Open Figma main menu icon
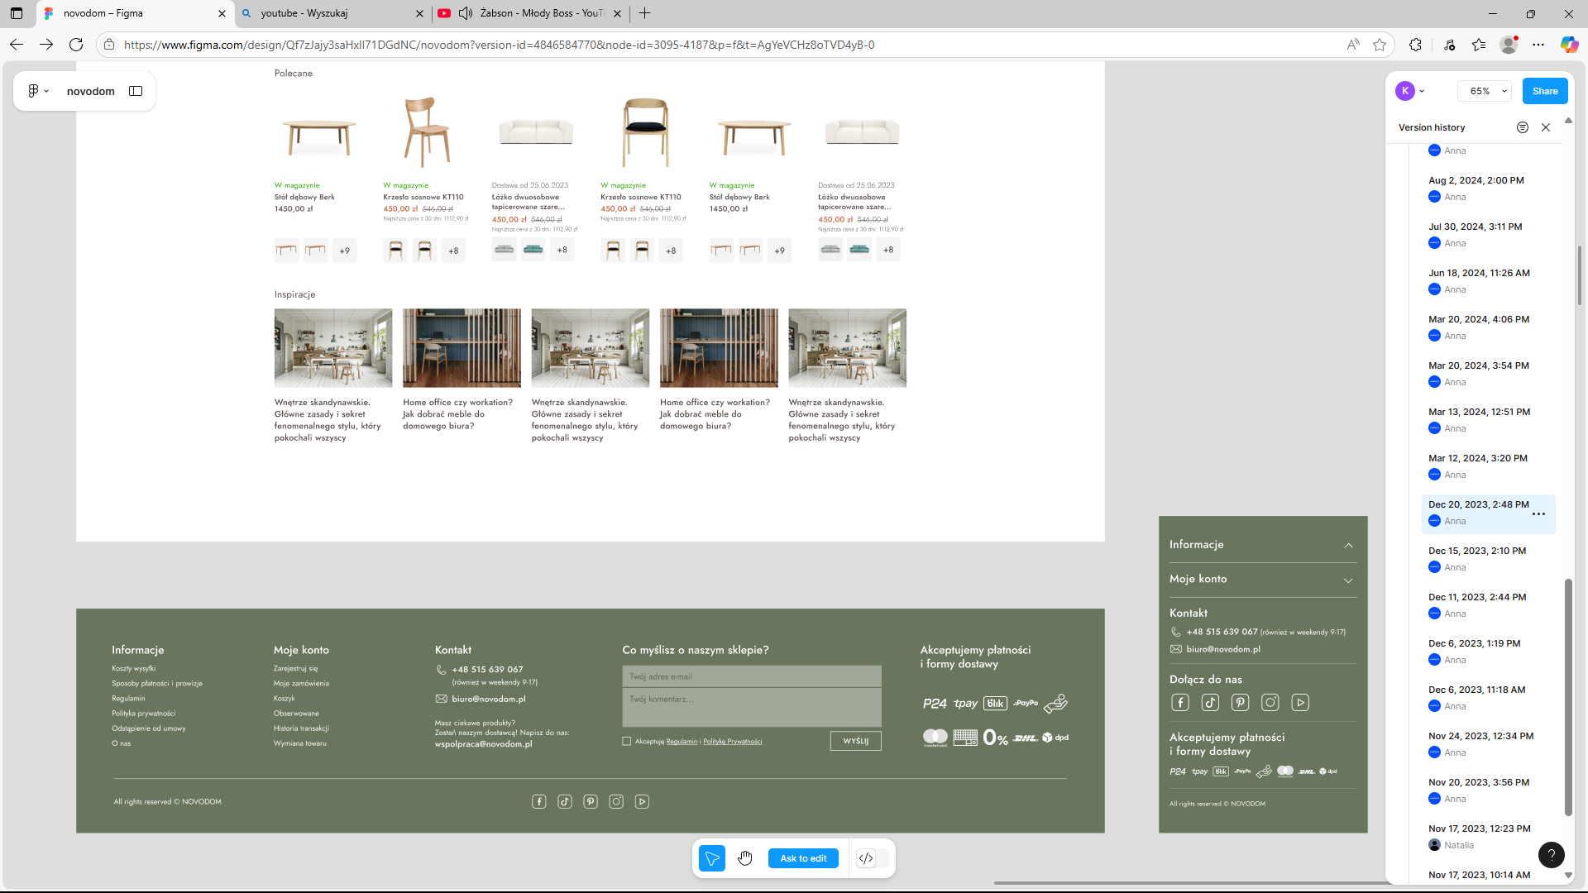This screenshot has height=893, width=1588. point(38,91)
